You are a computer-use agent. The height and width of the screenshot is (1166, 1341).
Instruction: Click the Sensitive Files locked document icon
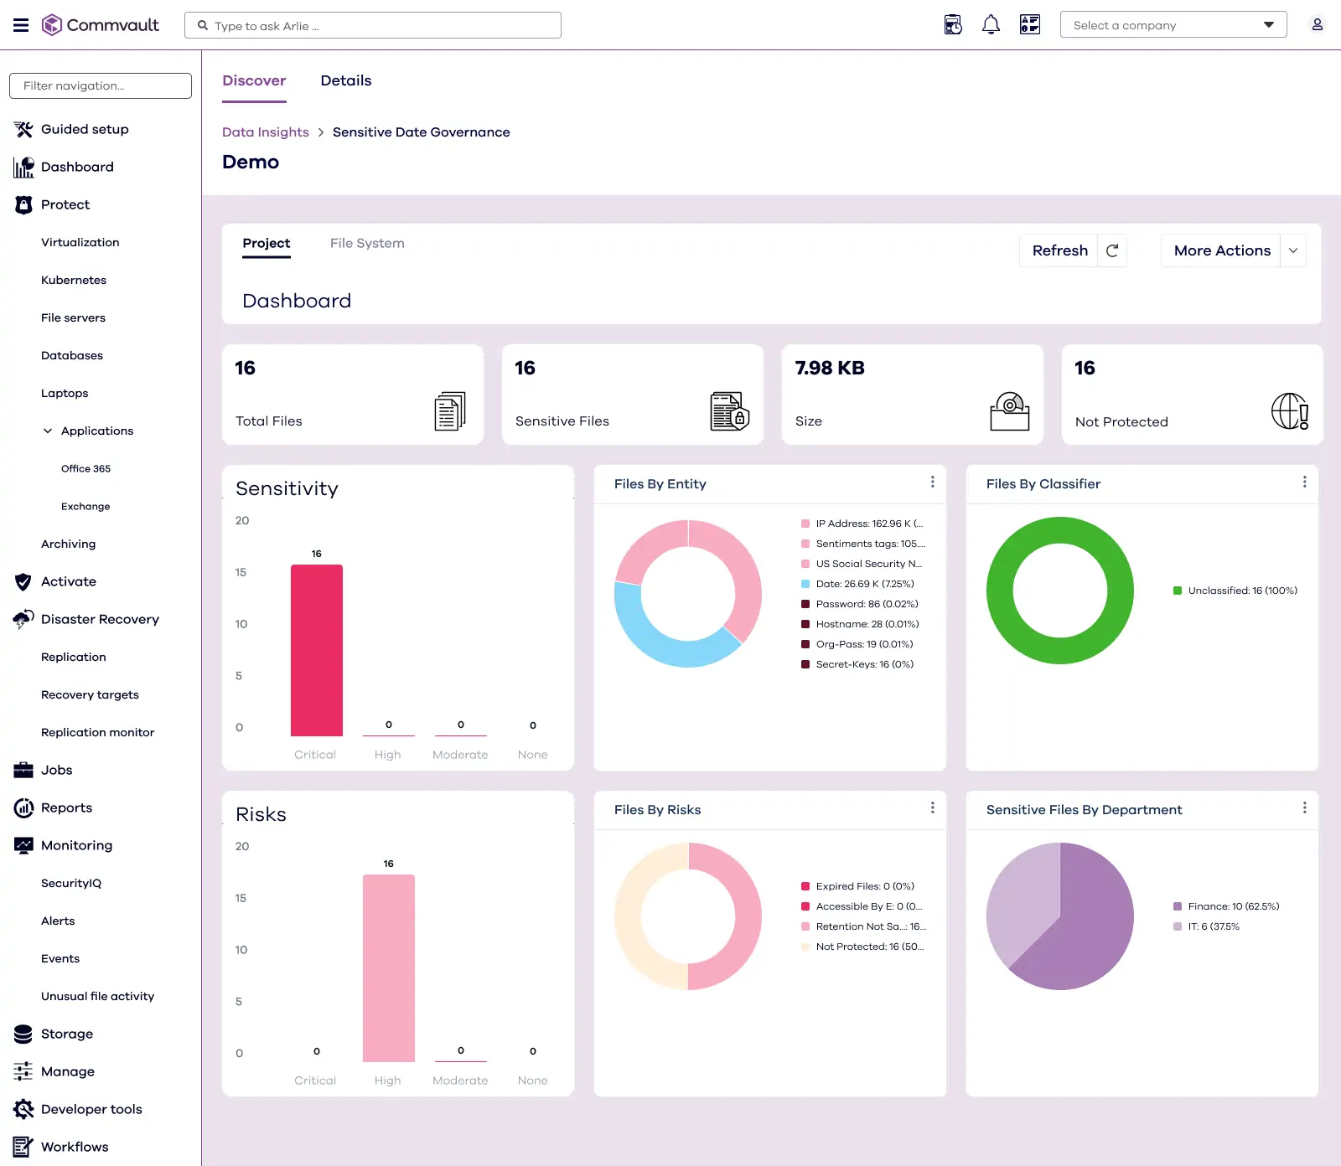point(730,410)
